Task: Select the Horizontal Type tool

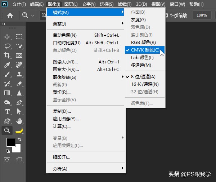Action: (7, 112)
